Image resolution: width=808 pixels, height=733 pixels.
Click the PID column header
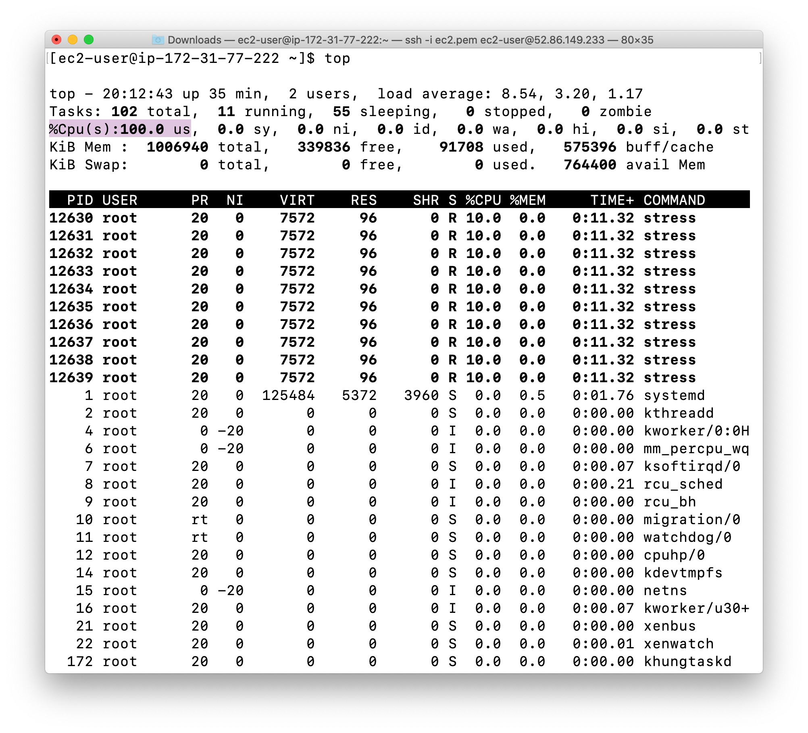tap(80, 200)
